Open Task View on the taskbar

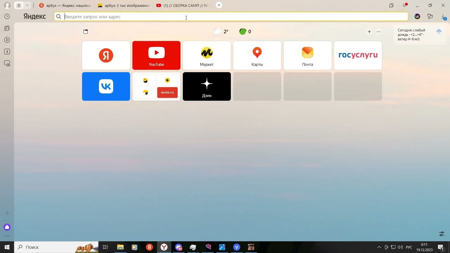[105, 247]
